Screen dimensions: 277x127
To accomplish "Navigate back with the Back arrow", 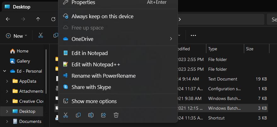I will click(8, 19).
